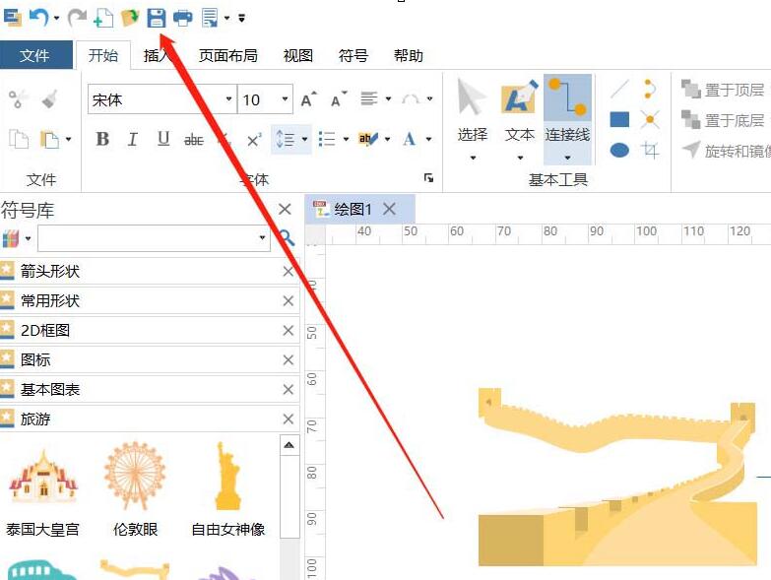This screenshot has width=771, height=580.
Task: Select the crop tool
Action: [650, 150]
